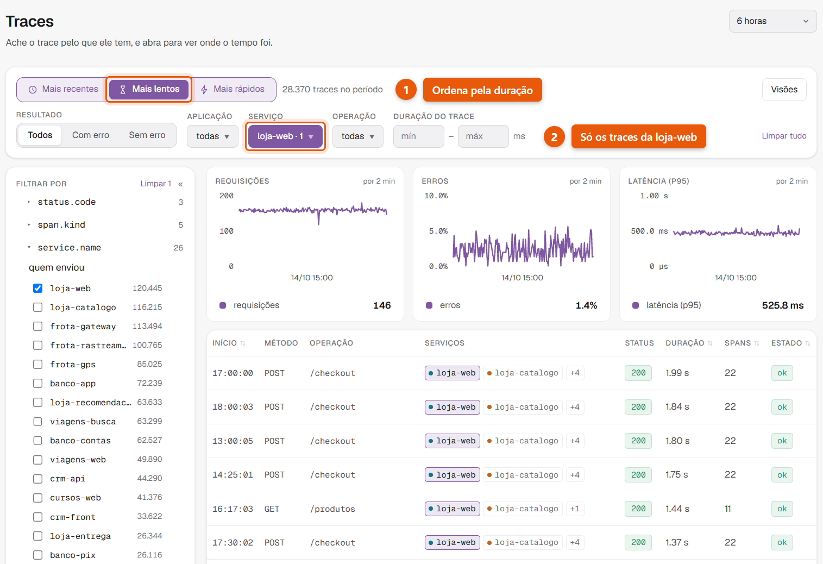Uncheck the loja-web service filter
The height and width of the screenshot is (564, 823).
click(37, 289)
